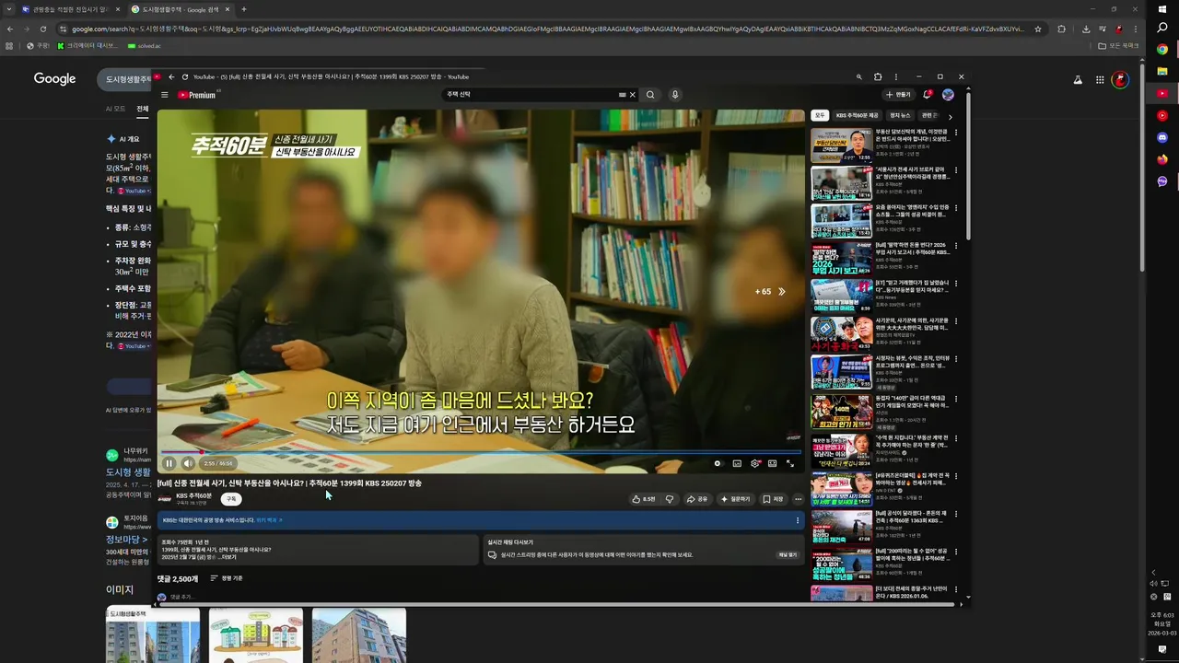1179x663 pixels.
Task: Open zoom magnifier in popup title bar
Action: 859,77
